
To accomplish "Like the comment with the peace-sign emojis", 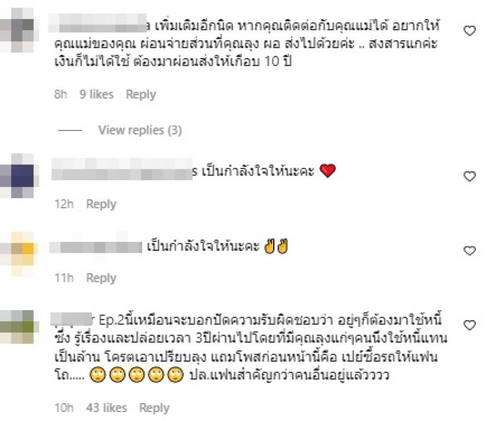I will click(469, 250).
